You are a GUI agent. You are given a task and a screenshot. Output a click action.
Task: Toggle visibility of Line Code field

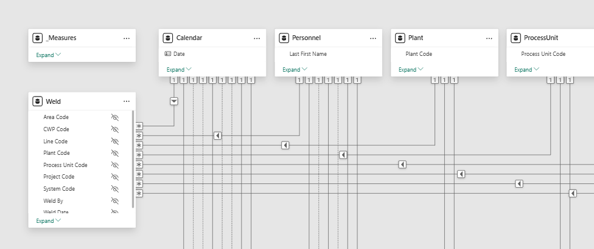[115, 142]
